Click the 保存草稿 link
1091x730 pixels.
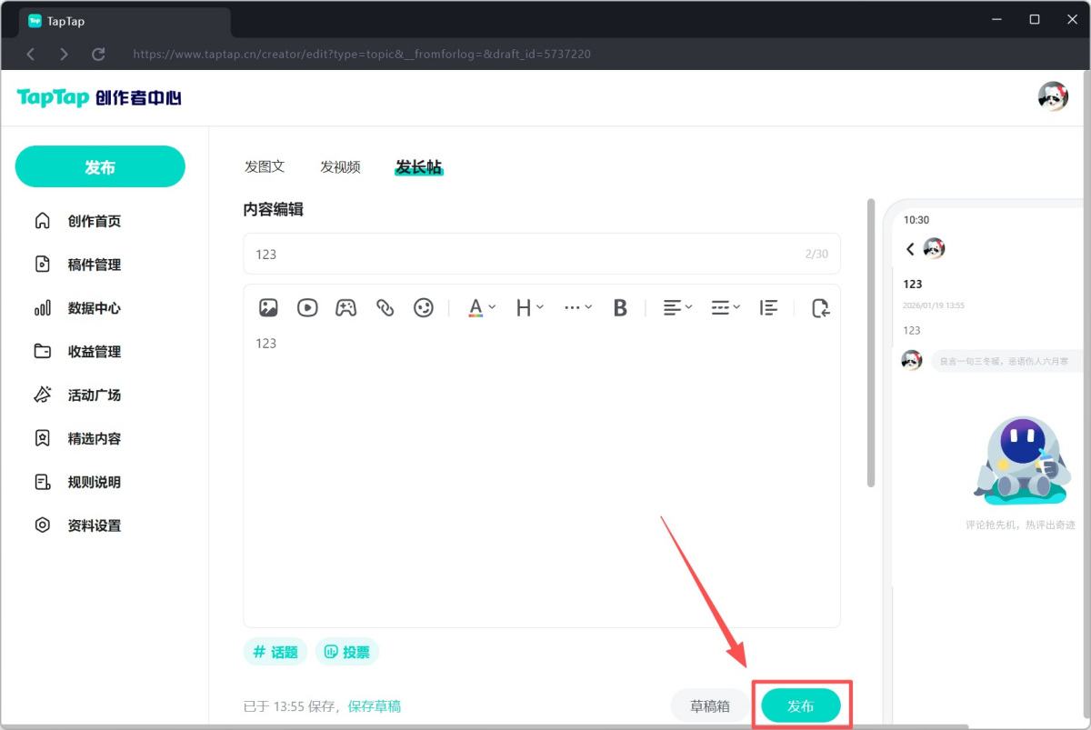(x=374, y=706)
